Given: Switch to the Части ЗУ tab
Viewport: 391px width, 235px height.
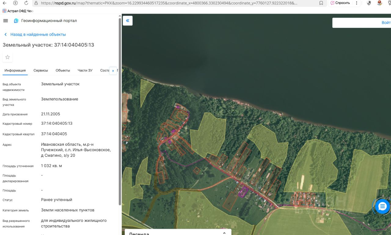Looking at the screenshot, I should (85, 70).
